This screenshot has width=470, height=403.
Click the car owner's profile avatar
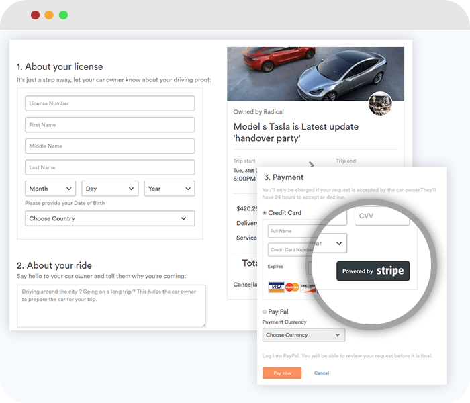point(380,103)
